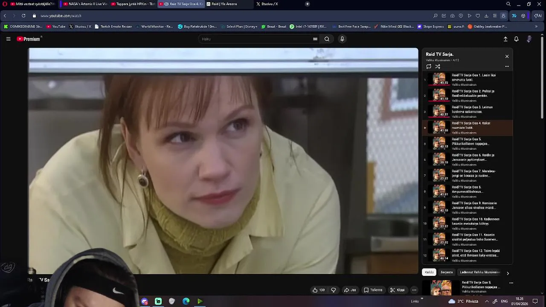This screenshot has height=307, width=546.
Task: Play Raid TV Sarja Osa 11 playlist item
Action: [x=467, y=239]
